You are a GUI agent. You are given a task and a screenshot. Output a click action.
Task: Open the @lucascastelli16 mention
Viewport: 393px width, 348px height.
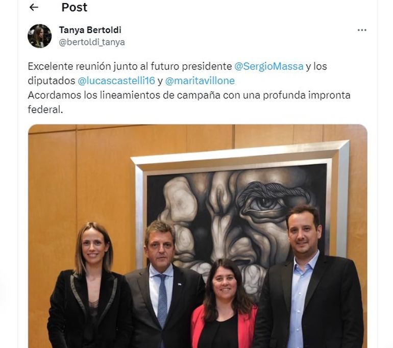pyautogui.click(x=116, y=81)
